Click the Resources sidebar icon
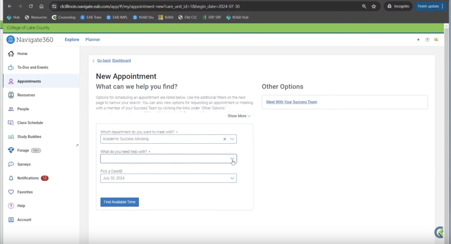 (11, 95)
